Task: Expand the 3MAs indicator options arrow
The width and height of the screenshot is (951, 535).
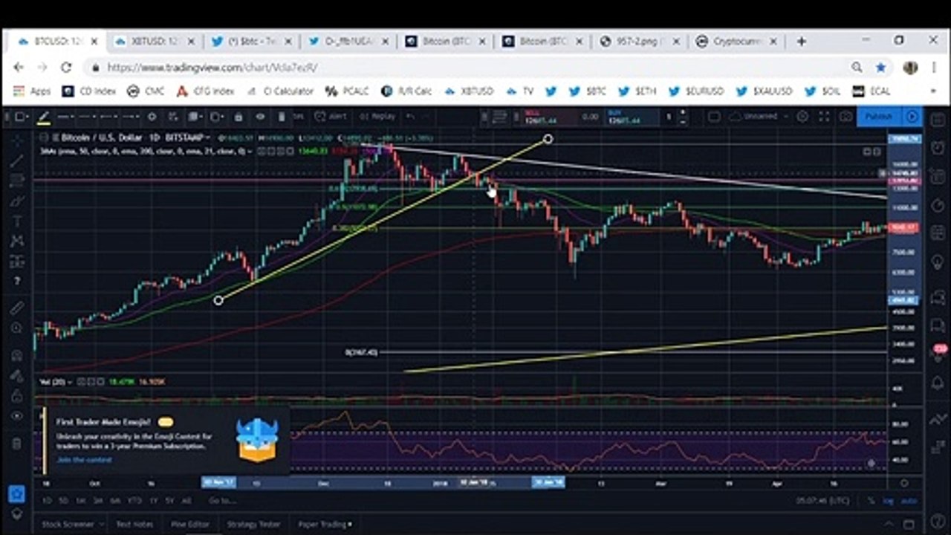Action: pos(251,151)
